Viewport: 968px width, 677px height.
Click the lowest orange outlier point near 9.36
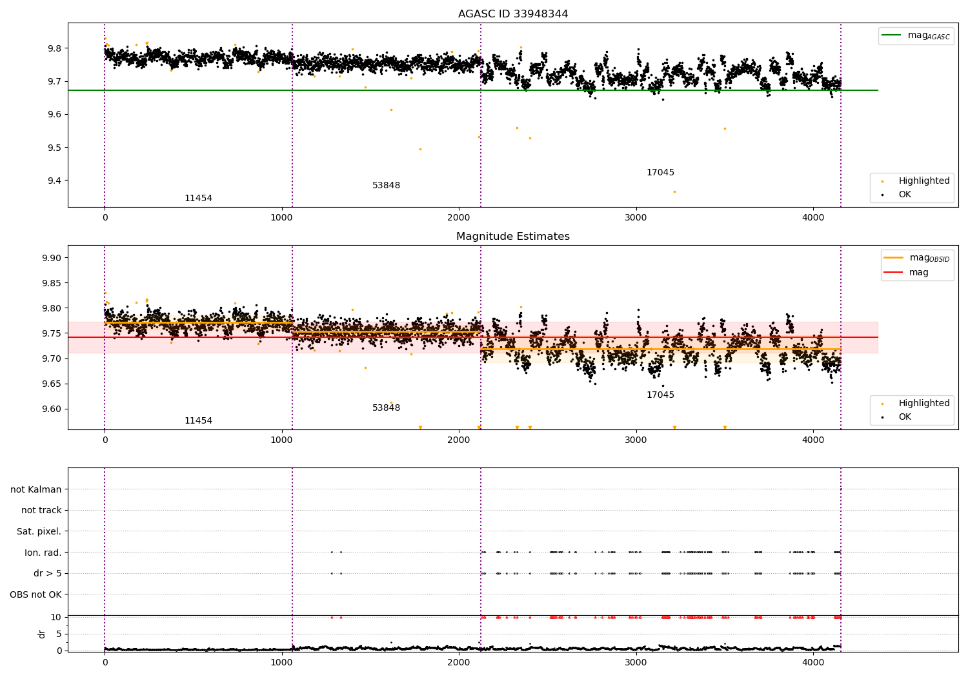674,191
